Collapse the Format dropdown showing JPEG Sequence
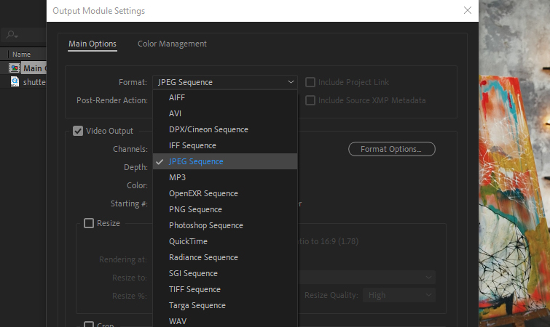 coord(224,82)
